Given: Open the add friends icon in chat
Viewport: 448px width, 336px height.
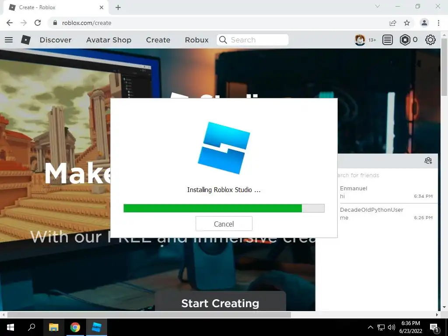Looking at the screenshot, I should [x=428, y=161].
